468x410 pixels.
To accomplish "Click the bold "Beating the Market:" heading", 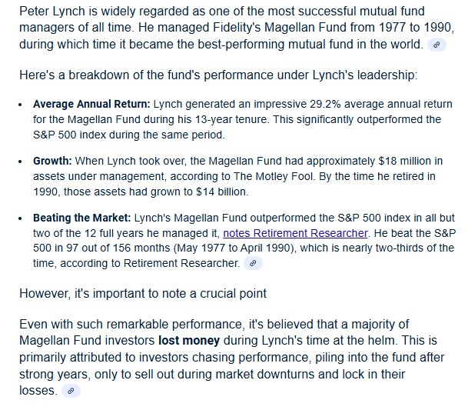I will (x=82, y=218).
